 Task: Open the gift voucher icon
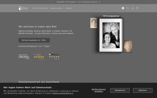[123, 8]
